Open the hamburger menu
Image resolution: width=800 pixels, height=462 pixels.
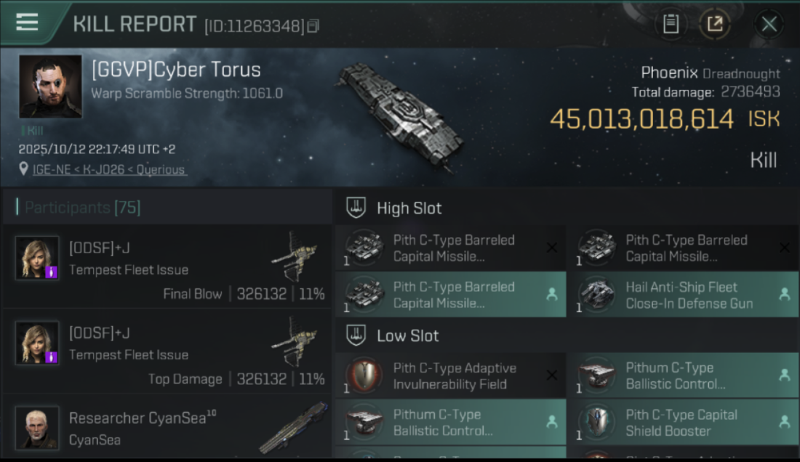coord(27,22)
